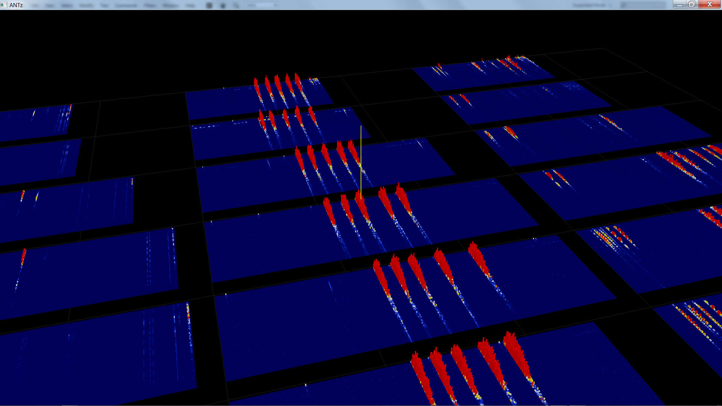722x406 pixels.
Task: Restore down the ANTz window
Action: pos(692,5)
